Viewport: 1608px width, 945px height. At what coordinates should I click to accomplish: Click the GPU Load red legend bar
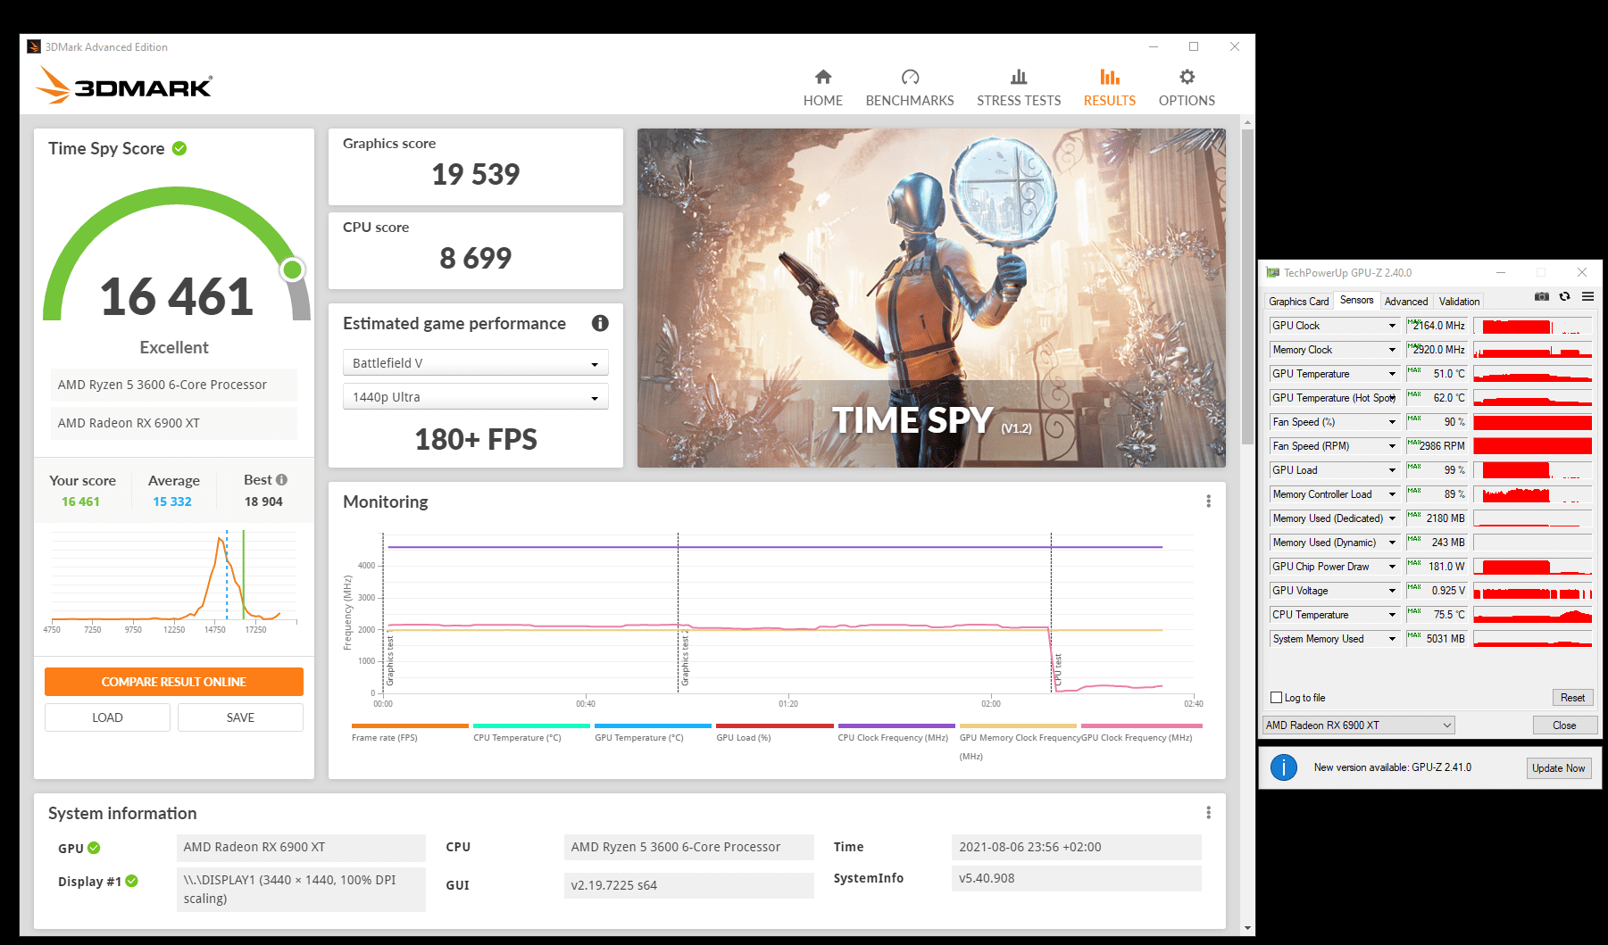tap(774, 725)
